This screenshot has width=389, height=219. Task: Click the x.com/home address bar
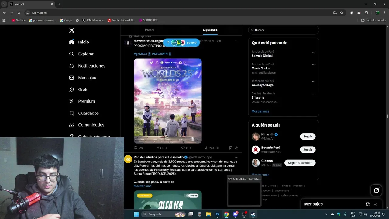pos(179,13)
